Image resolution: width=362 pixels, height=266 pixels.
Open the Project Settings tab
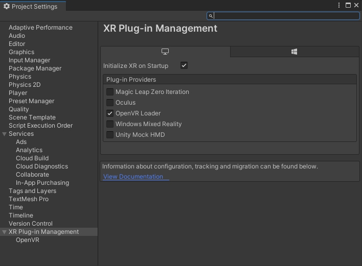coord(33,7)
